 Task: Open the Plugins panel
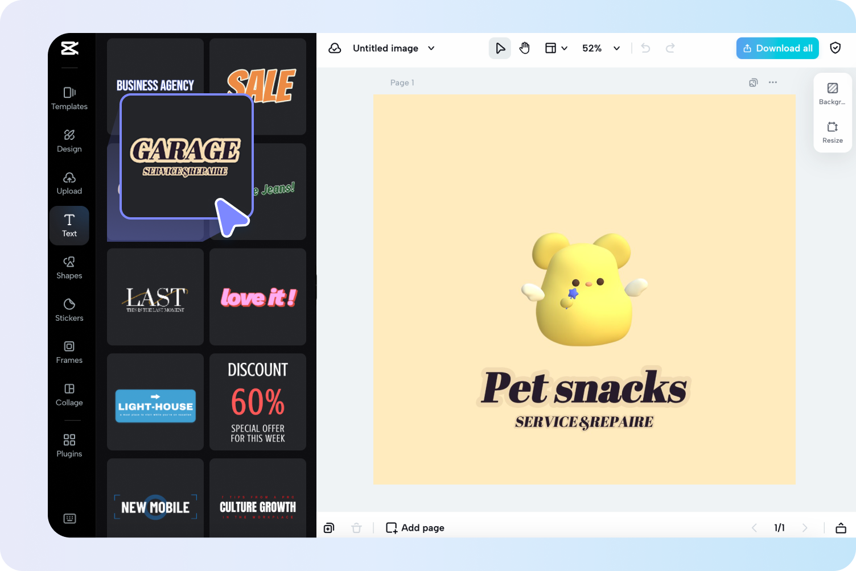point(69,446)
